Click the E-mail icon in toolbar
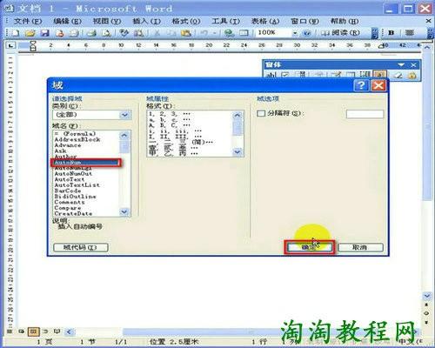This screenshot has width=435, height=348. point(74,33)
